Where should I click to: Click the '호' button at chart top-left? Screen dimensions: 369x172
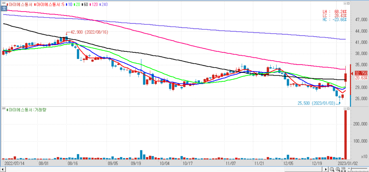[4, 8]
